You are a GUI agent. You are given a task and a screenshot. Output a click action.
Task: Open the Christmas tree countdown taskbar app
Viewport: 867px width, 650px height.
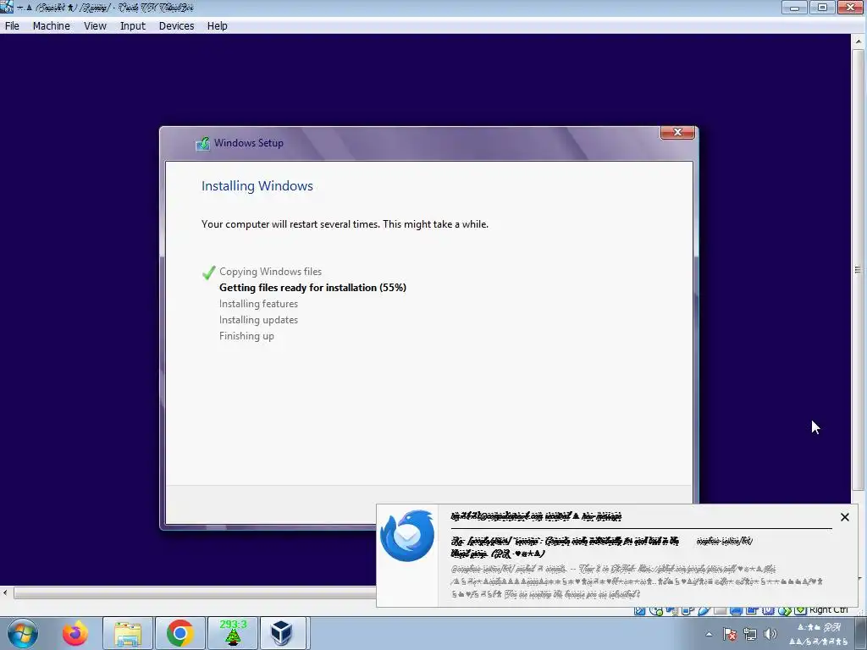pos(233,633)
